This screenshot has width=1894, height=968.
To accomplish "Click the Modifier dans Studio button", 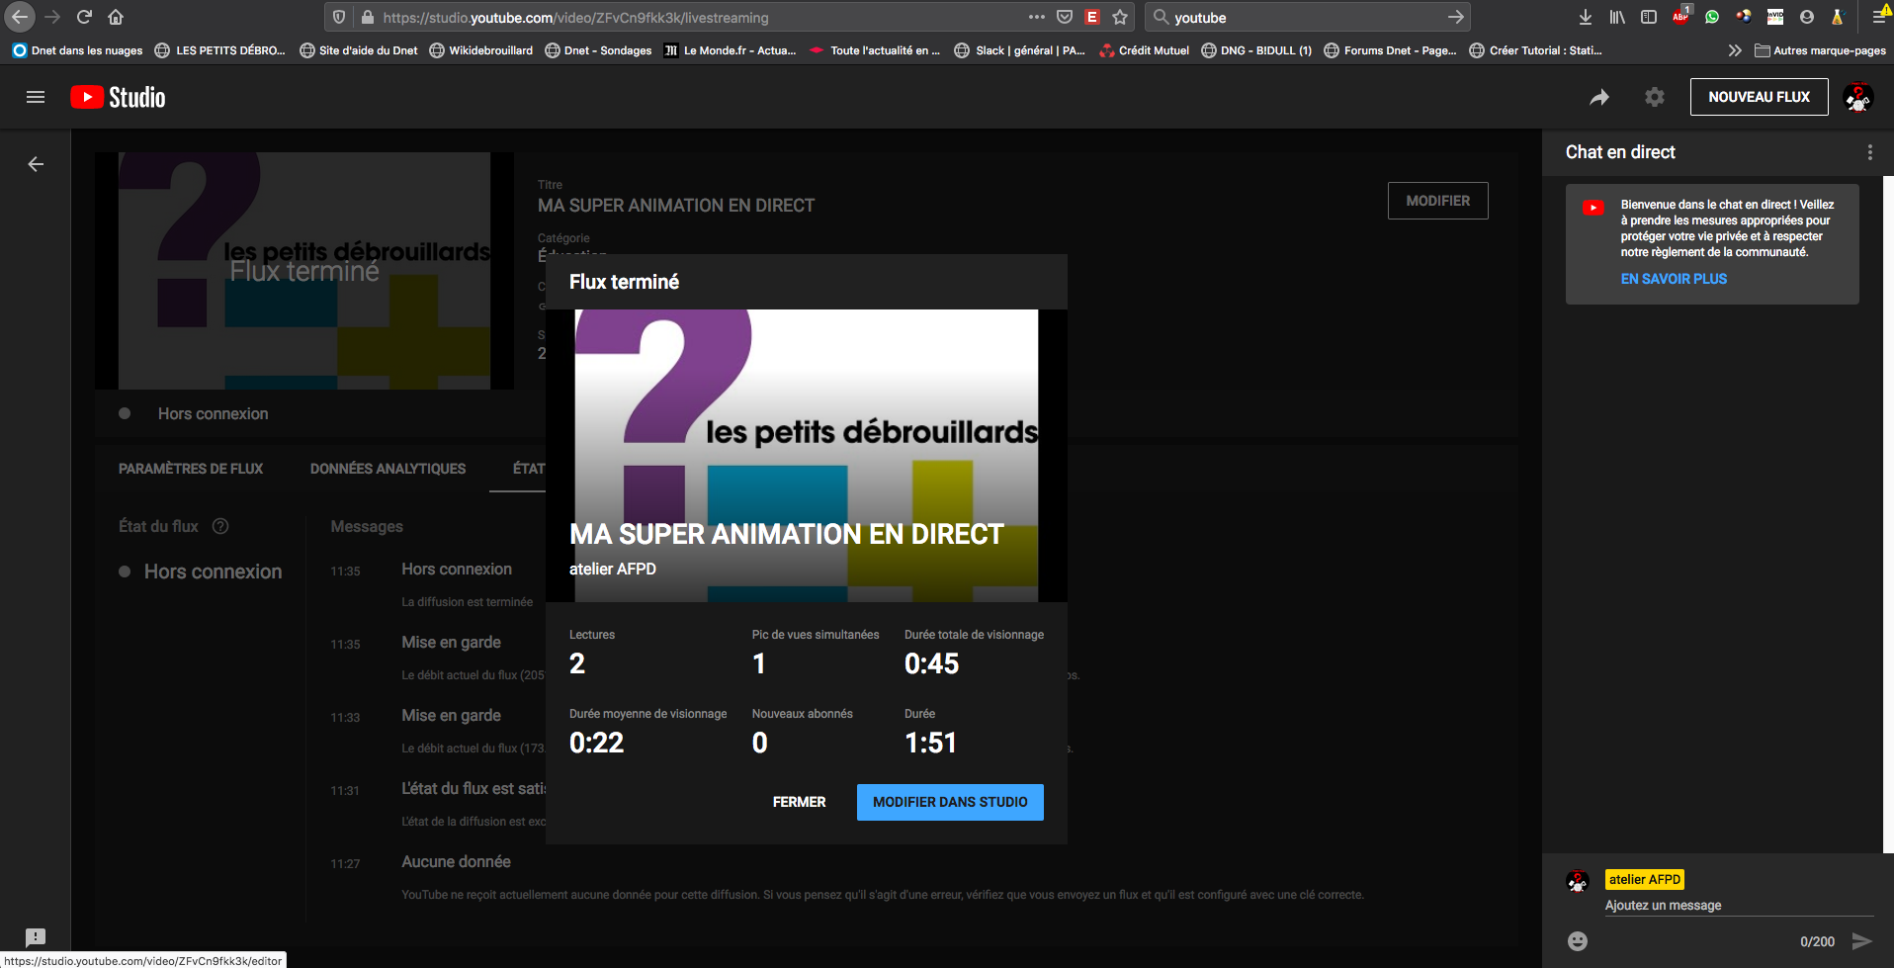I will pyautogui.click(x=949, y=802).
